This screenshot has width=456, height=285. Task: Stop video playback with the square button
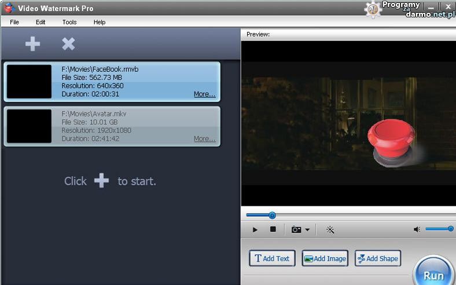pos(273,229)
